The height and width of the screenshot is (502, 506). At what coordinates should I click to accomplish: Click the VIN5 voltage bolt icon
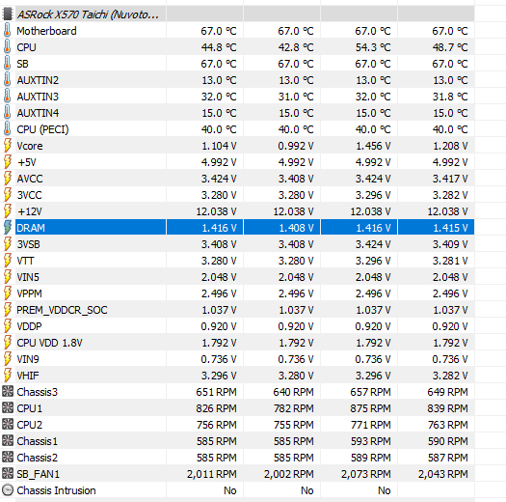pos(8,277)
